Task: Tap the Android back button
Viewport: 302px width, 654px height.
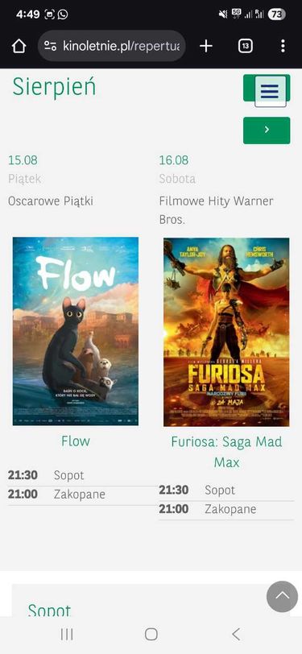Action: click(236, 635)
